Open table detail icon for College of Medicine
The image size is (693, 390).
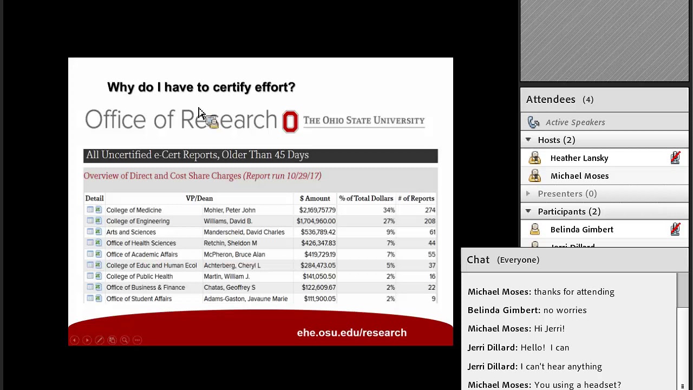pos(90,210)
